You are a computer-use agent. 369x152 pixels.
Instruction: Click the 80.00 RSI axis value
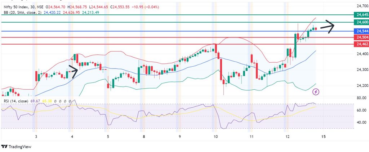[x=361, y=98]
